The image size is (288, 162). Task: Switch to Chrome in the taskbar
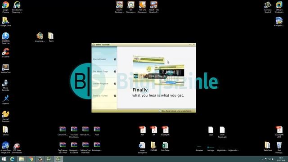pyautogui.click(x=31, y=159)
